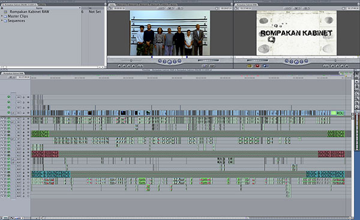Select the Pen tool in the tool palette
The image size is (360, 220).
[357, 107]
